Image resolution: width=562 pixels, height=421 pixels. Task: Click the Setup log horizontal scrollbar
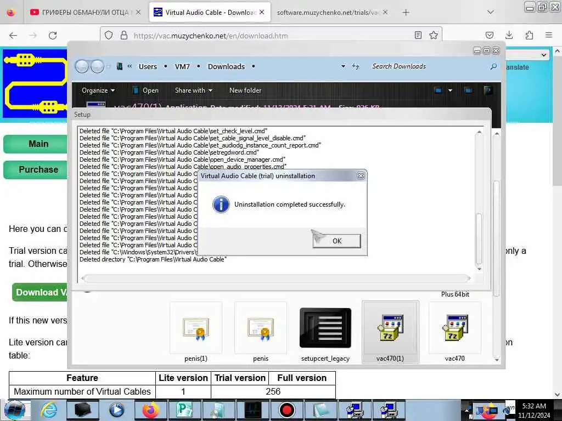pos(276,278)
